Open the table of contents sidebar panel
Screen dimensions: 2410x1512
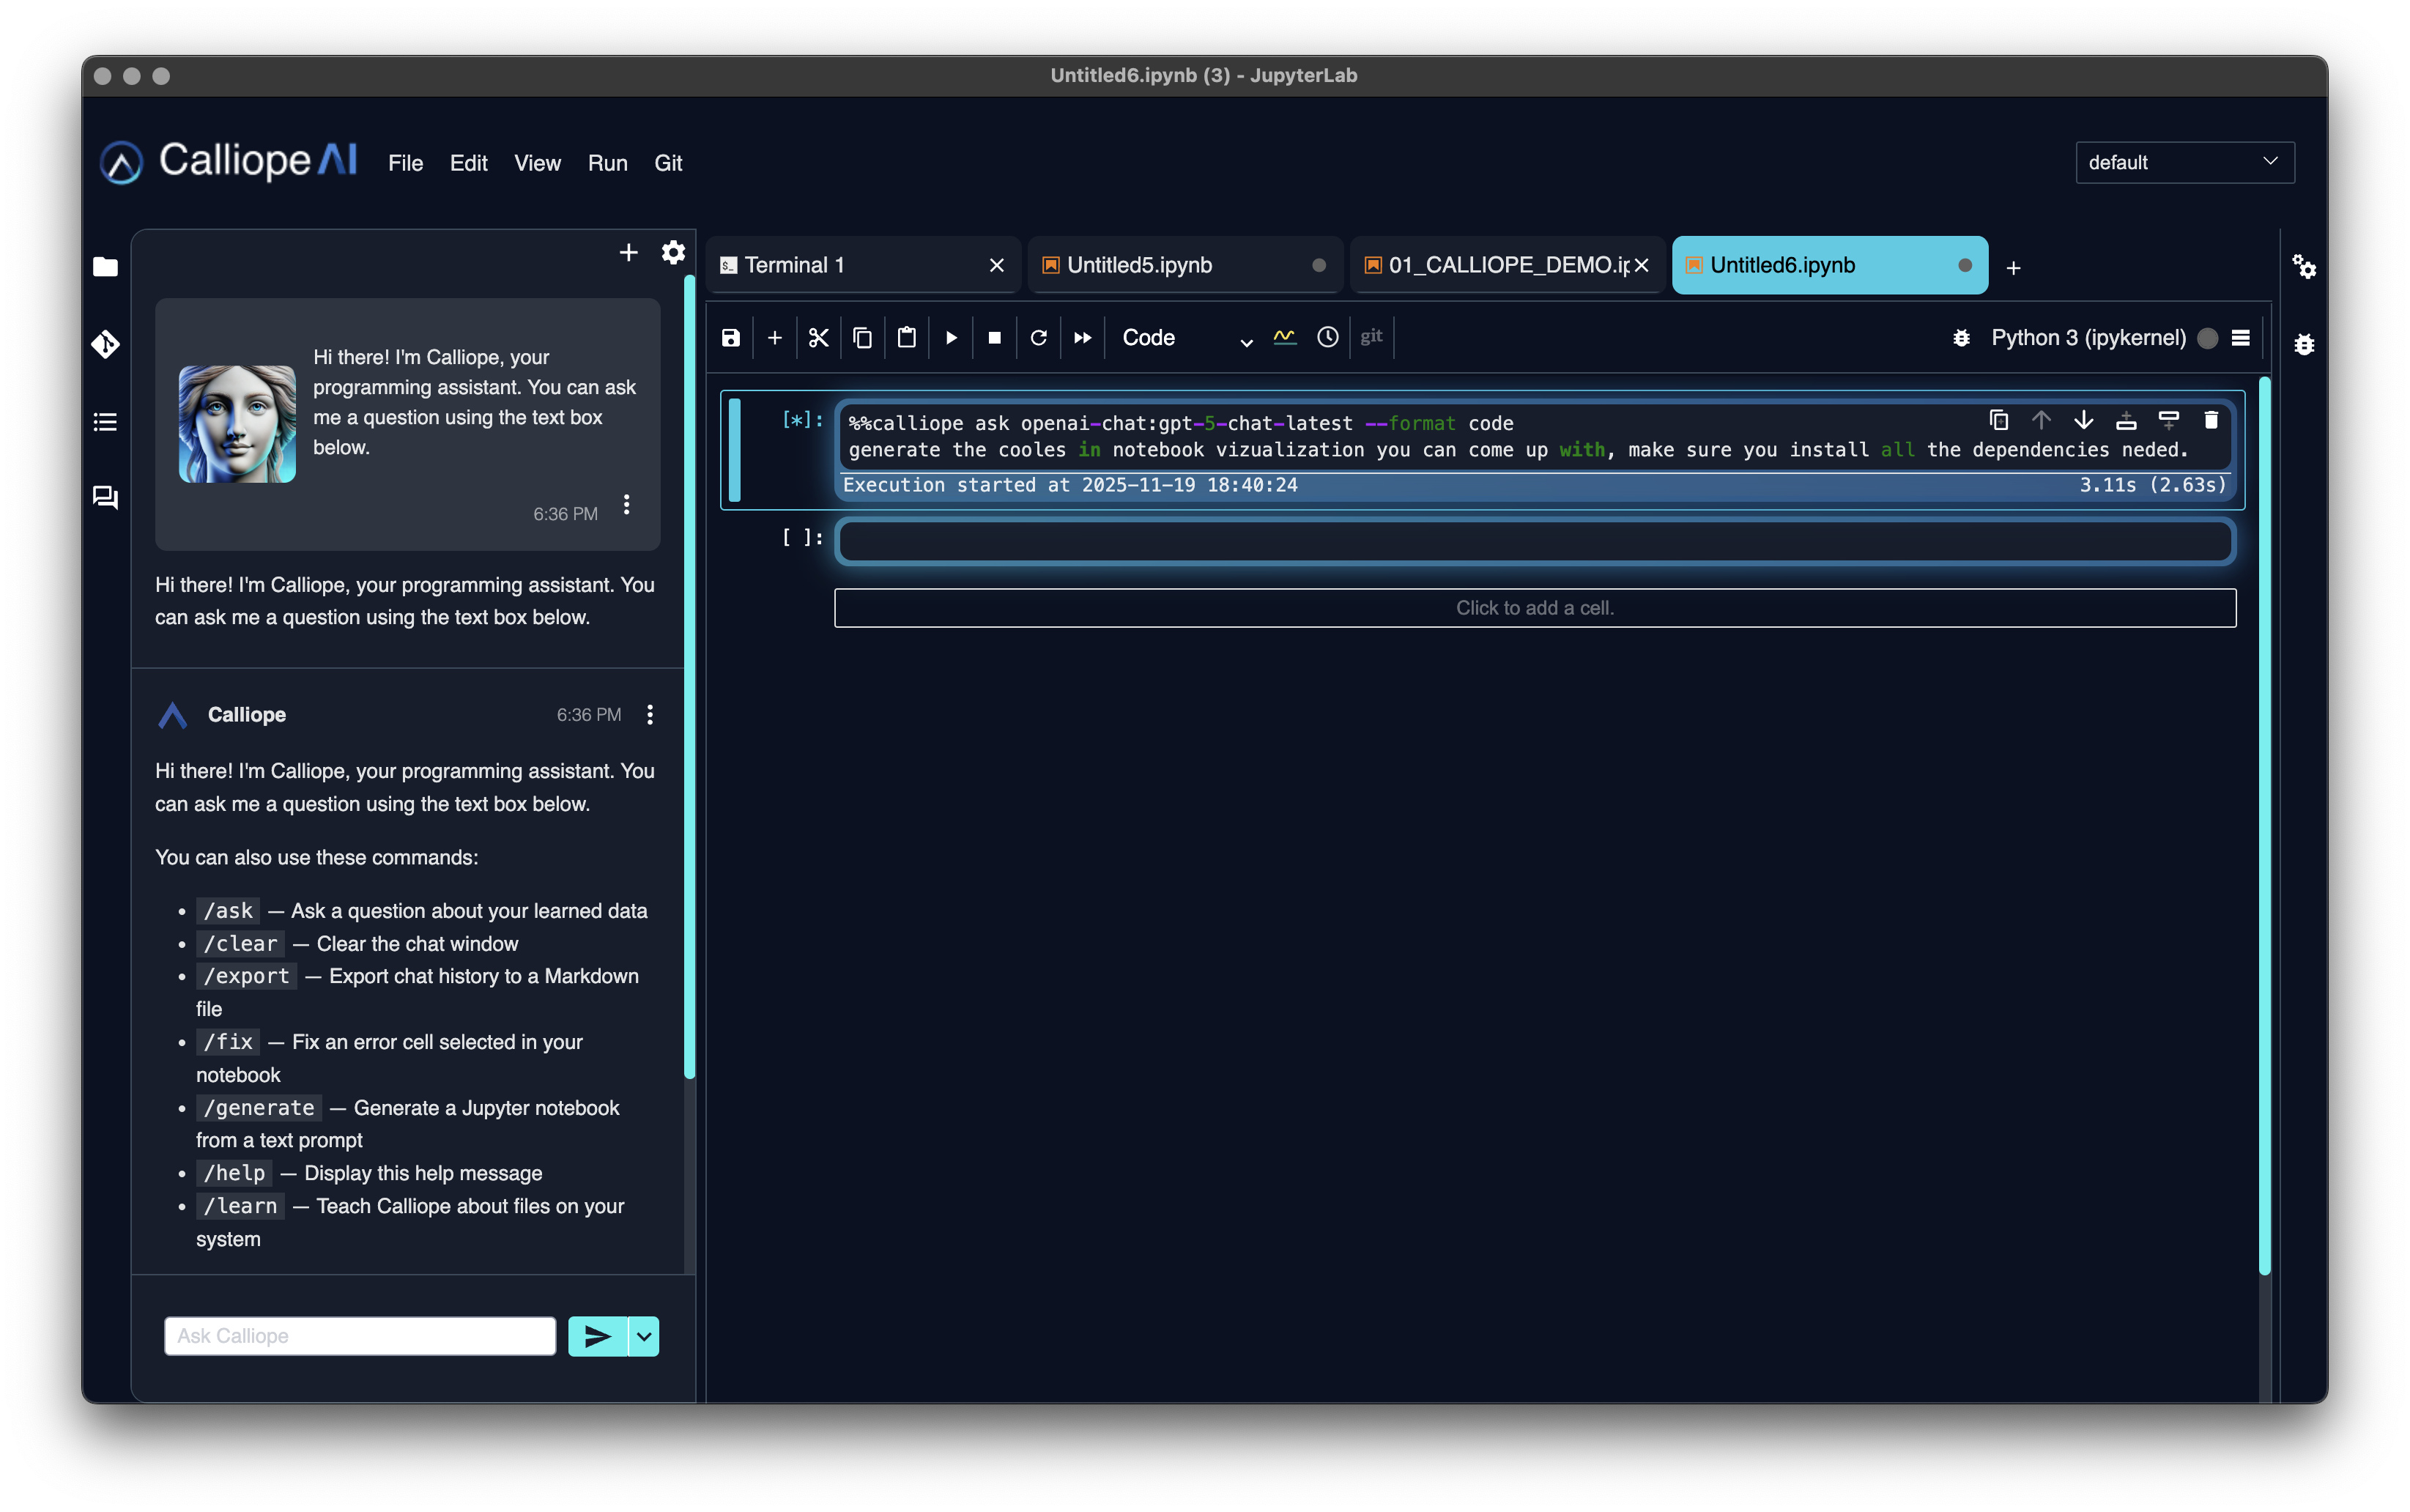[105, 422]
